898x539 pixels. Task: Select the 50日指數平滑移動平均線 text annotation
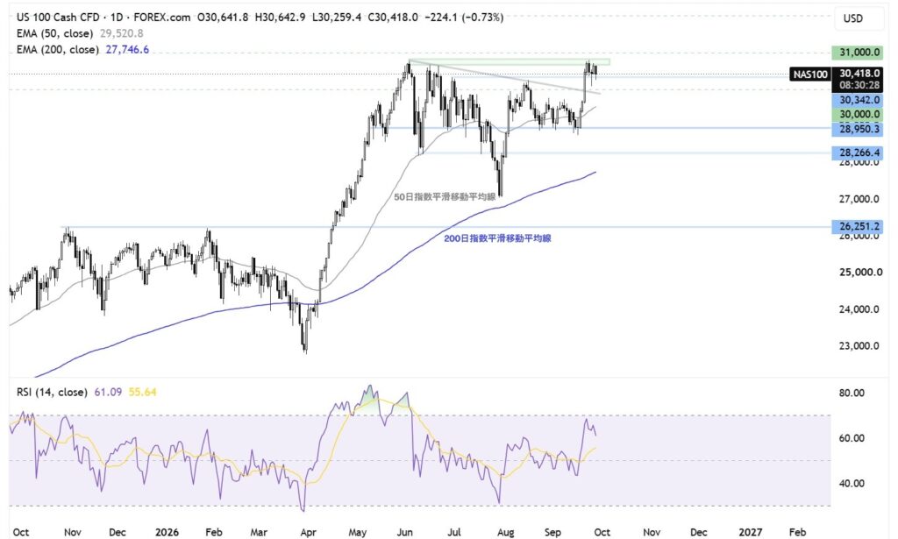click(x=445, y=197)
